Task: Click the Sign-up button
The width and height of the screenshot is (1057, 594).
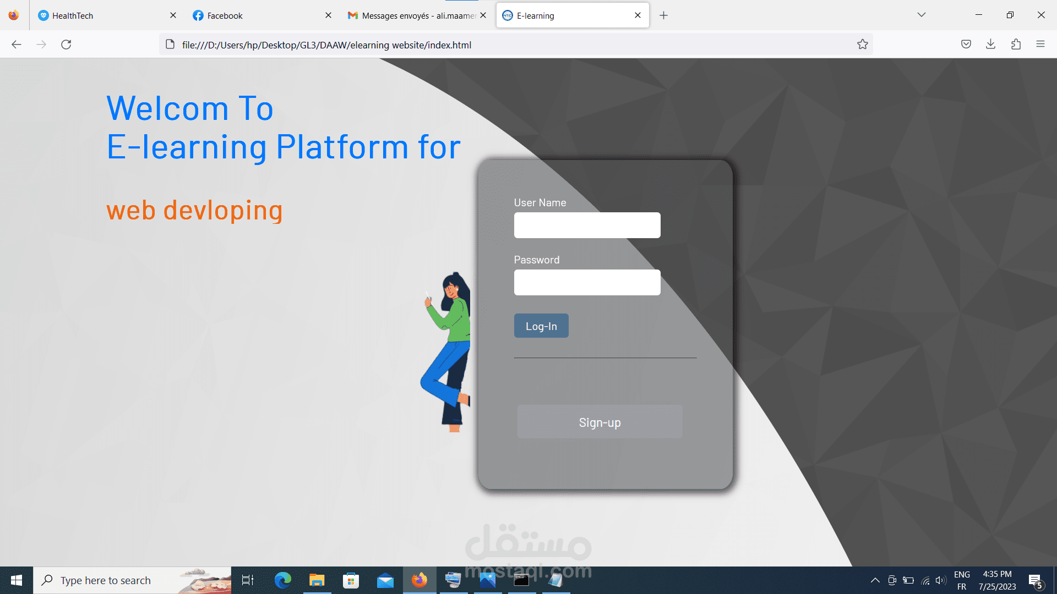Action: pos(600,422)
